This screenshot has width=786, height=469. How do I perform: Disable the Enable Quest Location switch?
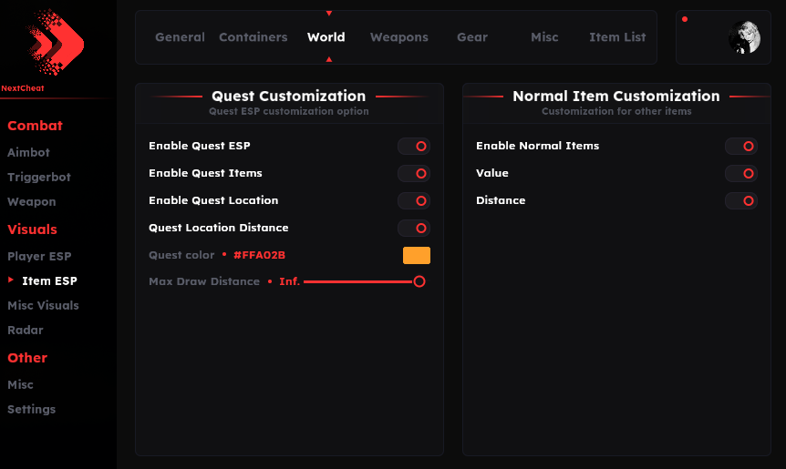point(414,200)
